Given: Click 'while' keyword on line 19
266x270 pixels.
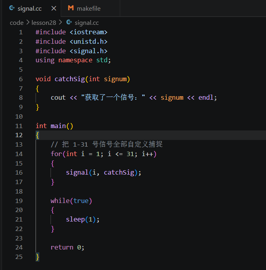Looking at the screenshot, I should click(60, 201).
